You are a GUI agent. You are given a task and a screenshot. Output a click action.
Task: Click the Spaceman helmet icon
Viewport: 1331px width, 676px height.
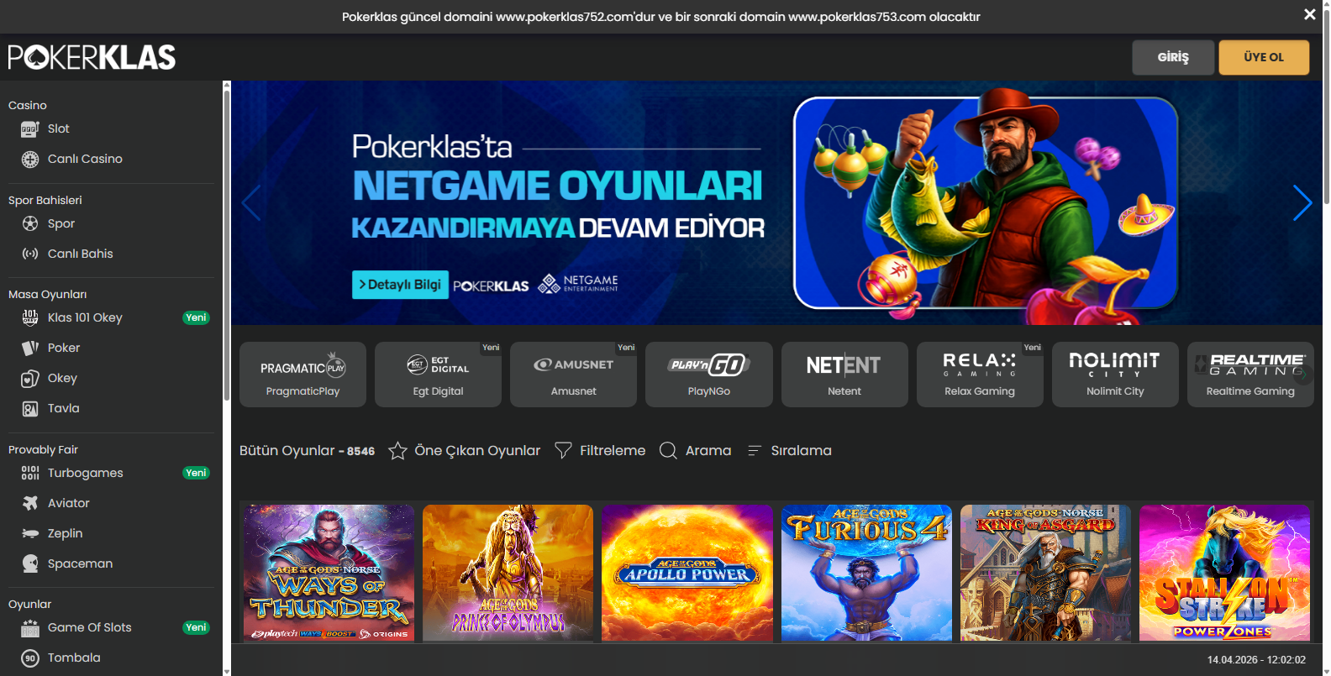coord(30,563)
